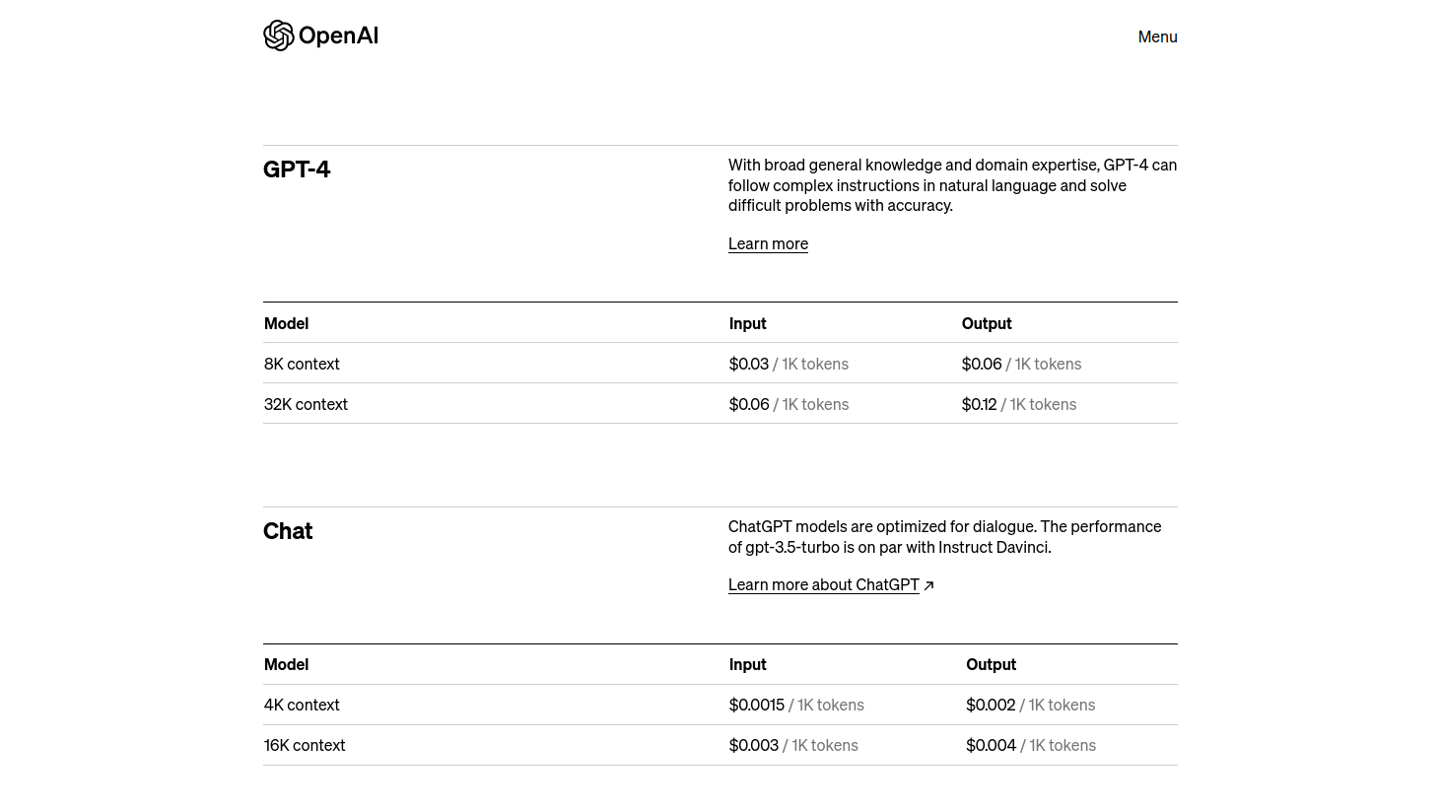Click the $0.12 output price for 32K context
This screenshot has width=1440, height=810.
click(979, 404)
